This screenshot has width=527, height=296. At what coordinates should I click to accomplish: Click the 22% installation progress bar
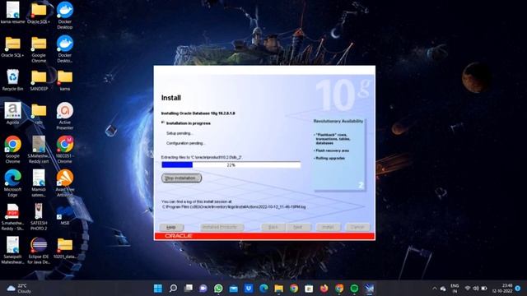(231, 164)
